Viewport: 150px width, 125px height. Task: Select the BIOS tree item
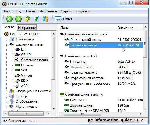[x=25, y=81]
